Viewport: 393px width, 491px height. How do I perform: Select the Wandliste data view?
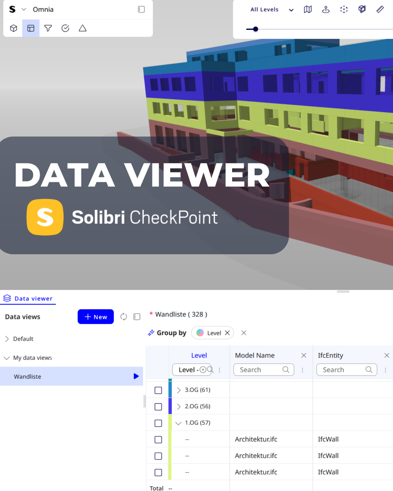71,376
